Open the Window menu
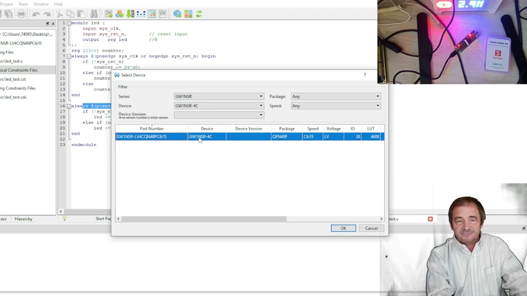The image size is (527, 296). (x=41, y=4)
